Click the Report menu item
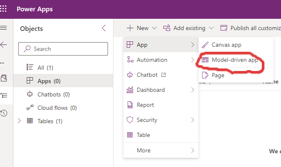Viewport: 281px width, 167px height. coord(145,105)
